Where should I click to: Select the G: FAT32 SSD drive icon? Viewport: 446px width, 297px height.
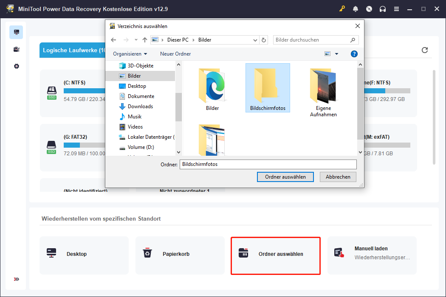51,147
